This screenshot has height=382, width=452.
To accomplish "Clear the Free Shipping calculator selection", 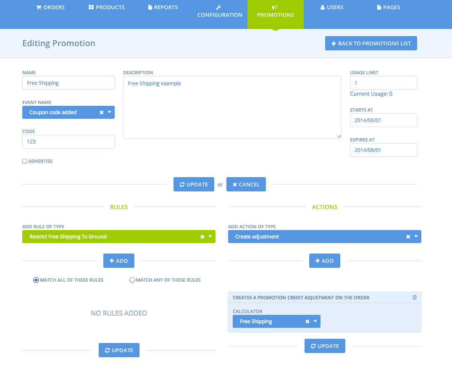I will click(x=307, y=321).
